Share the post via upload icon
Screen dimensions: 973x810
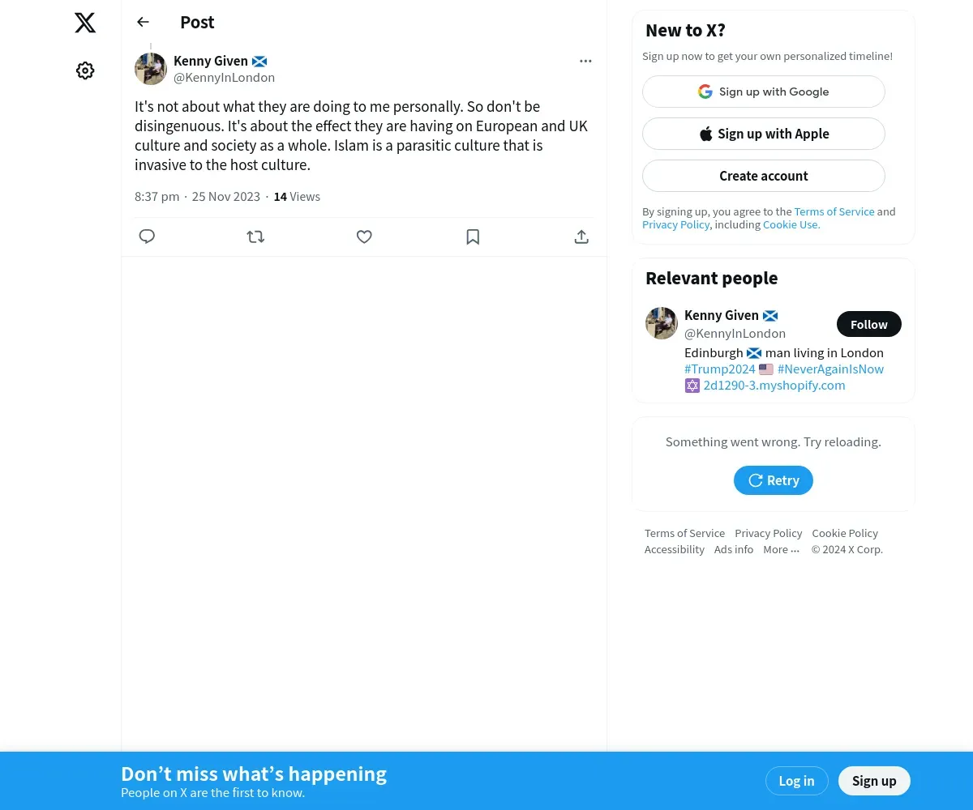[x=581, y=237]
